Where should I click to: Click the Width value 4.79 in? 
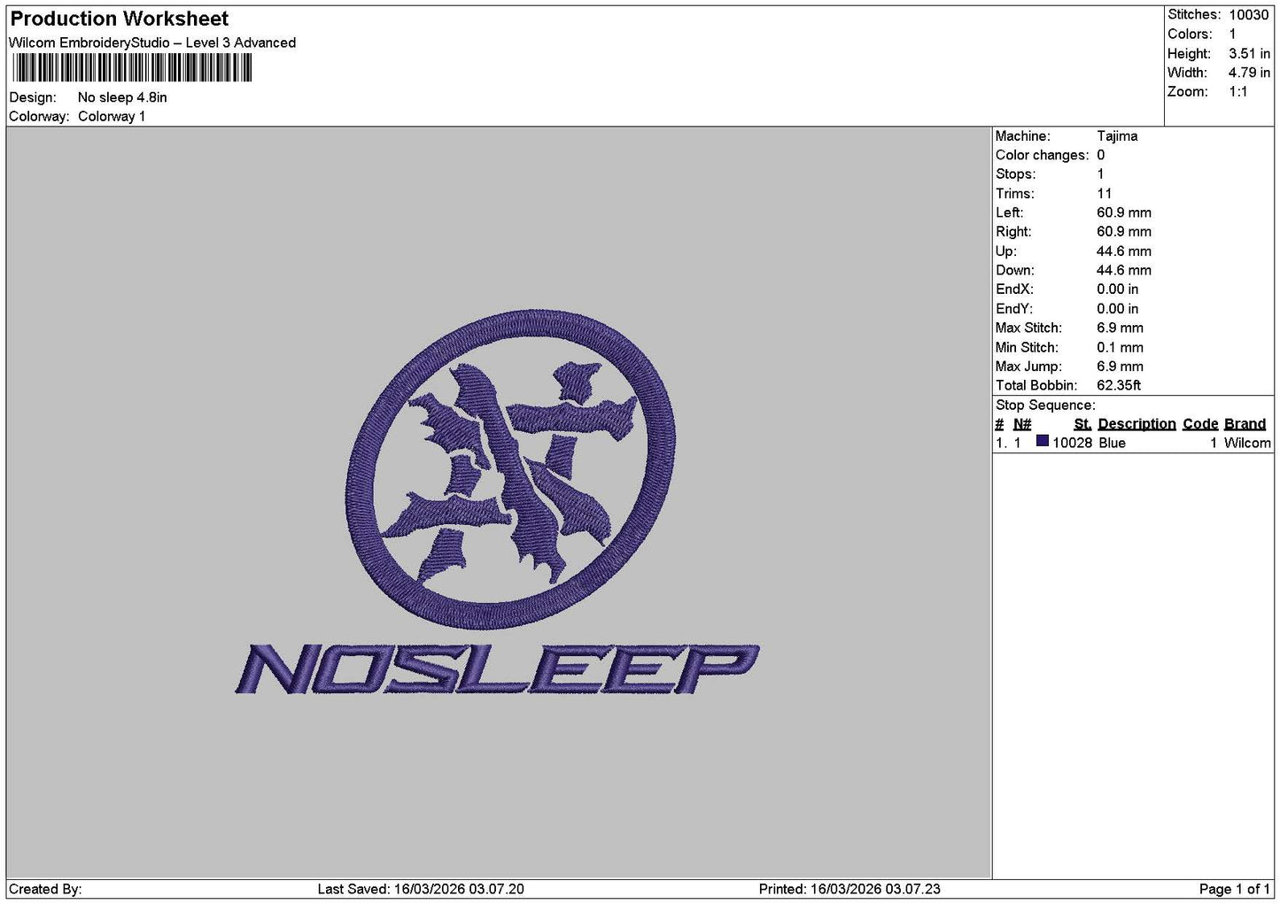[x=1249, y=73]
